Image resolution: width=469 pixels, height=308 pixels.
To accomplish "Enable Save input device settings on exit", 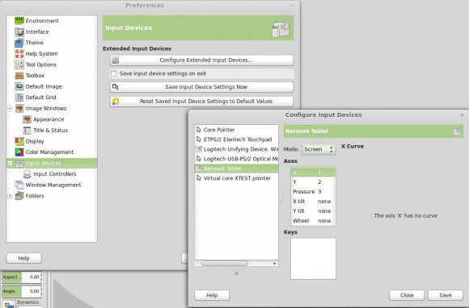I will click(114, 73).
